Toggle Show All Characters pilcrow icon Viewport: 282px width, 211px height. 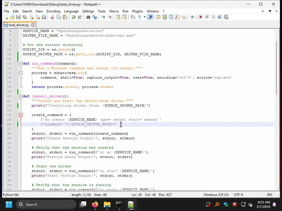coord(139,17)
